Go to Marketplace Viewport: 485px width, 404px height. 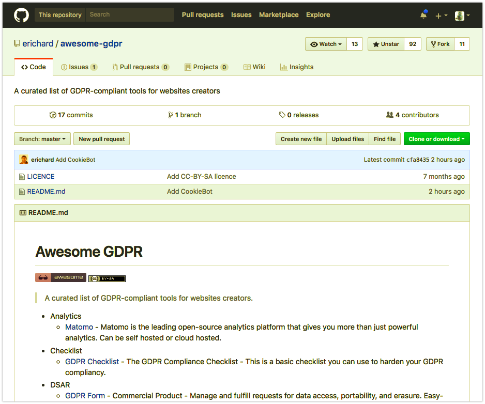[279, 15]
